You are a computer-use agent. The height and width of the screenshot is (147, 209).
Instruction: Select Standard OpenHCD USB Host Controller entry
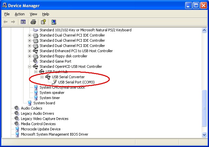click(x=71, y=66)
